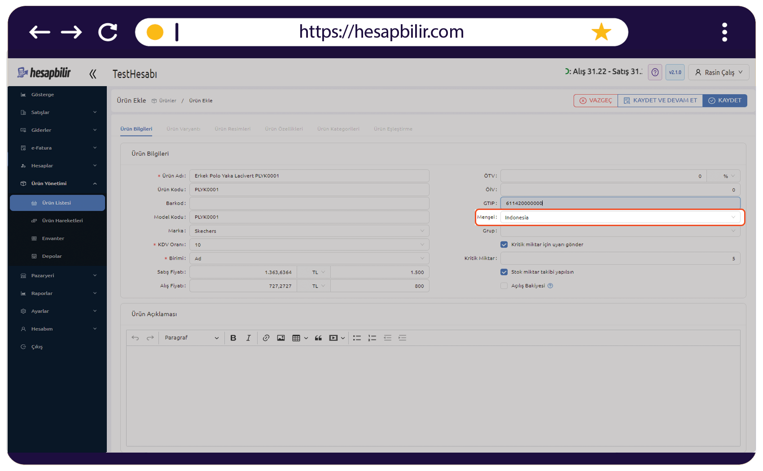Apply italic formatting in description editor

248,338
